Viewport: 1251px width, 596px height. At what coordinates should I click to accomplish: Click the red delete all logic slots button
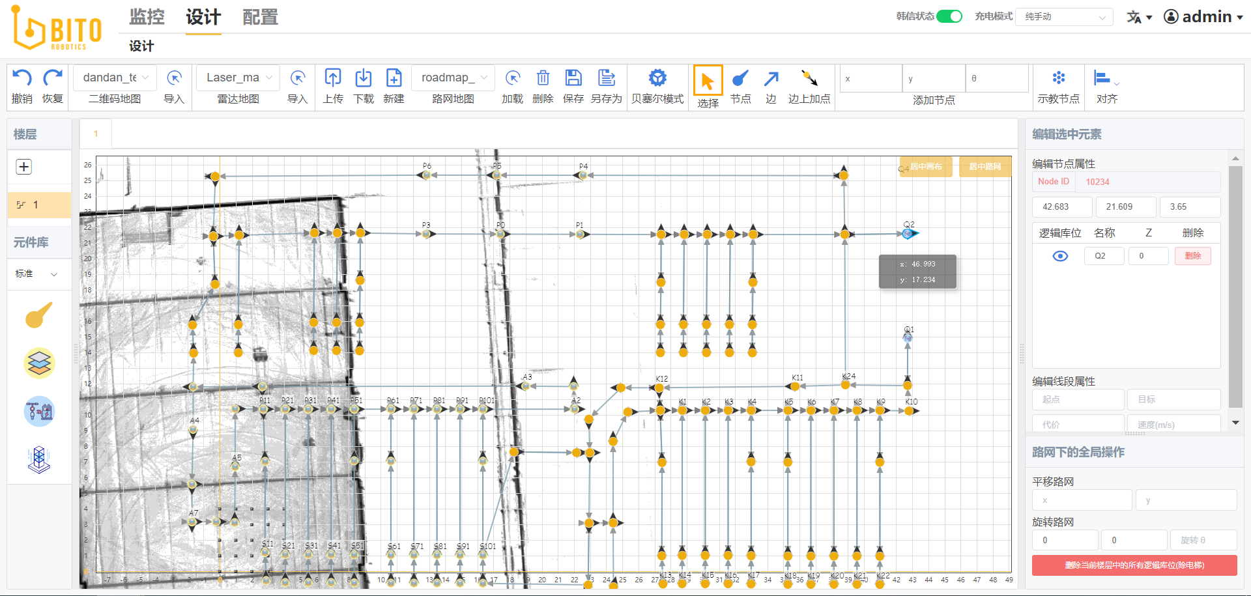click(1134, 565)
